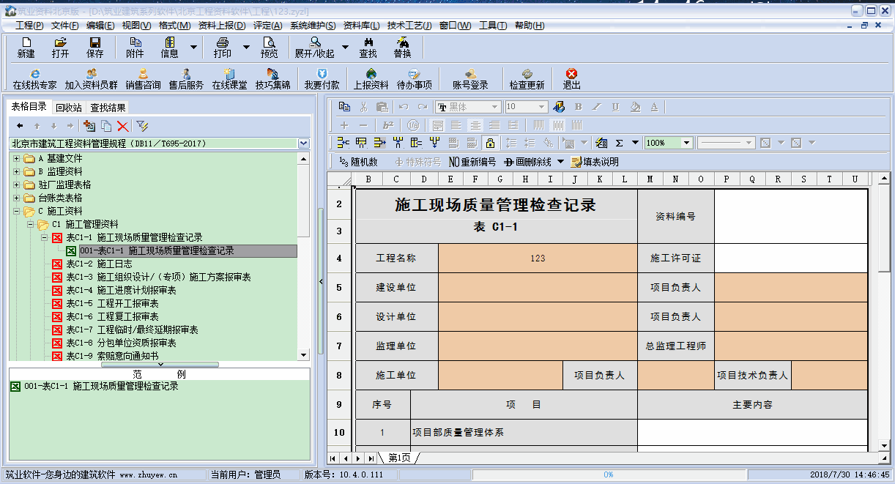Screen dimensions: 895x484
Task: Collapse the C1 施工管理资料 tree node
Action: click(30, 224)
